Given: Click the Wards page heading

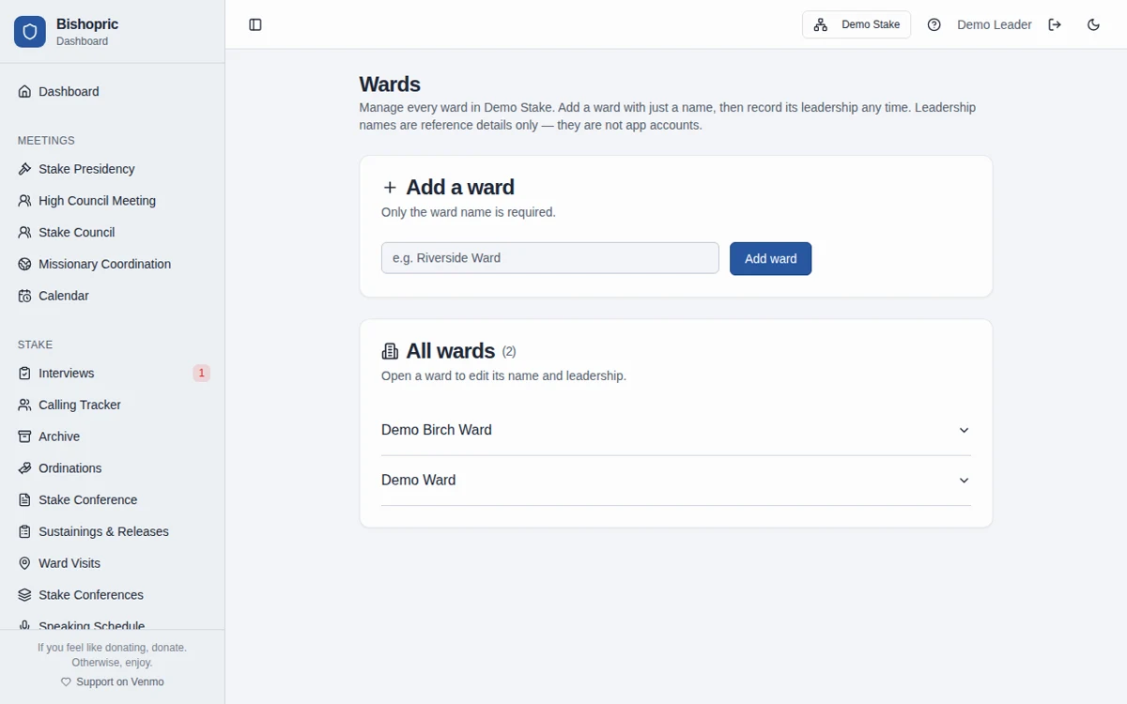Looking at the screenshot, I should pos(390,84).
